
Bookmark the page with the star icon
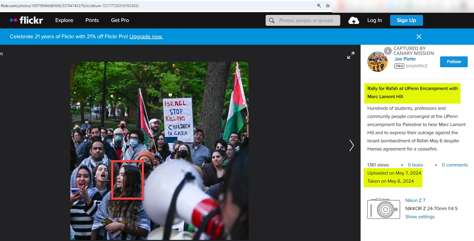[328, 6]
